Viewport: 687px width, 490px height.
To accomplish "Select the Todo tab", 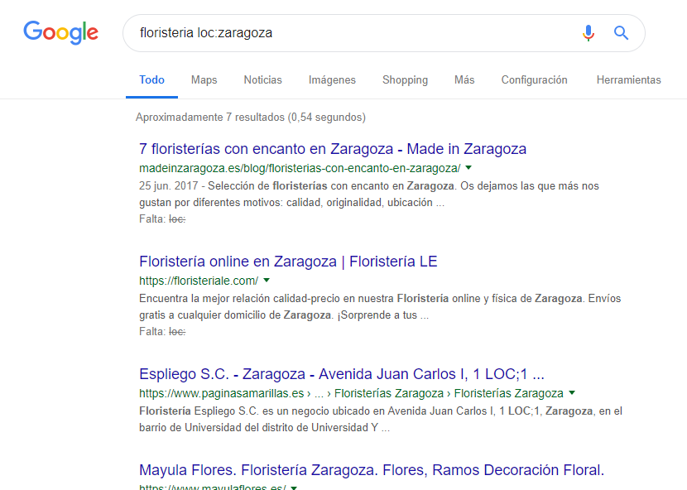I will [151, 80].
